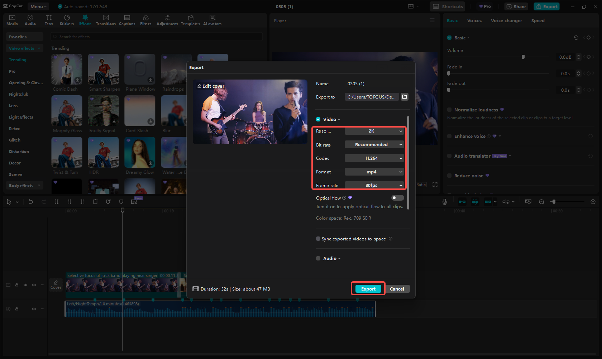Open the Frame rate dropdown set to 30fps
Image resolution: width=602 pixels, height=359 pixels.
(374, 185)
